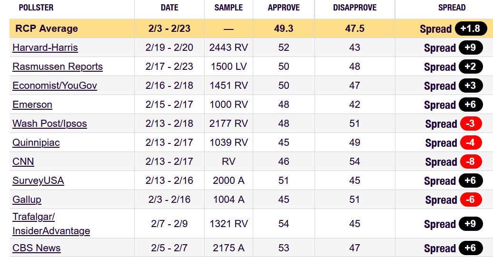Click Harvard-Harris +9 spread badge
Viewport: 493px width, 257px height.
(471, 48)
